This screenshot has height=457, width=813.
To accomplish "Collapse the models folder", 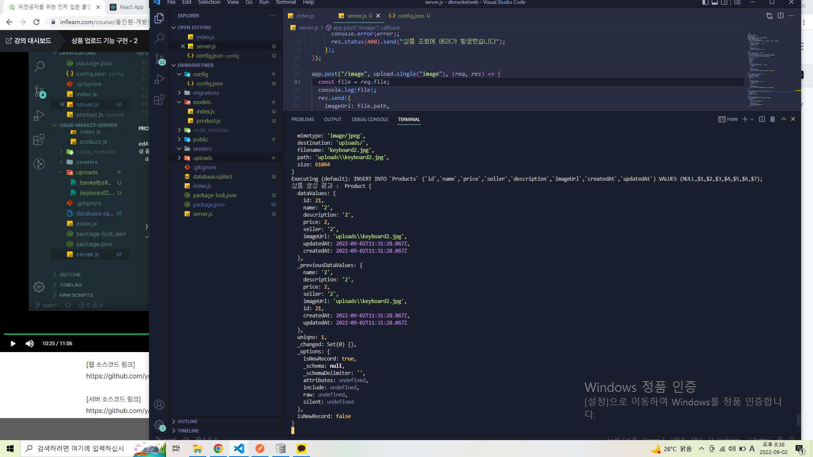I will (x=202, y=102).
